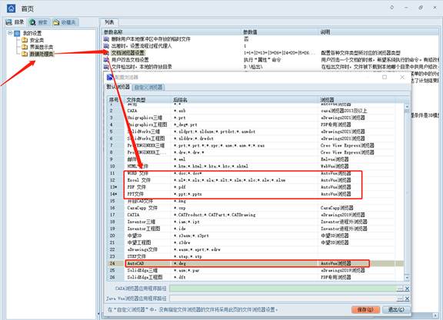Select the PDF 文件 row

click(243, 187)
